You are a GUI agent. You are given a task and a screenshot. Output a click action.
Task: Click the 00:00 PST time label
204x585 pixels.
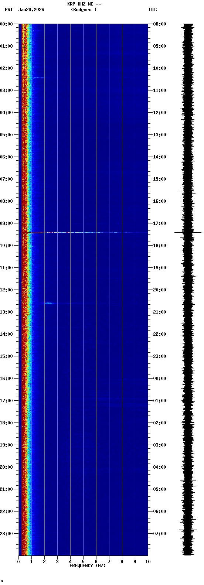(x=6, y=24)
